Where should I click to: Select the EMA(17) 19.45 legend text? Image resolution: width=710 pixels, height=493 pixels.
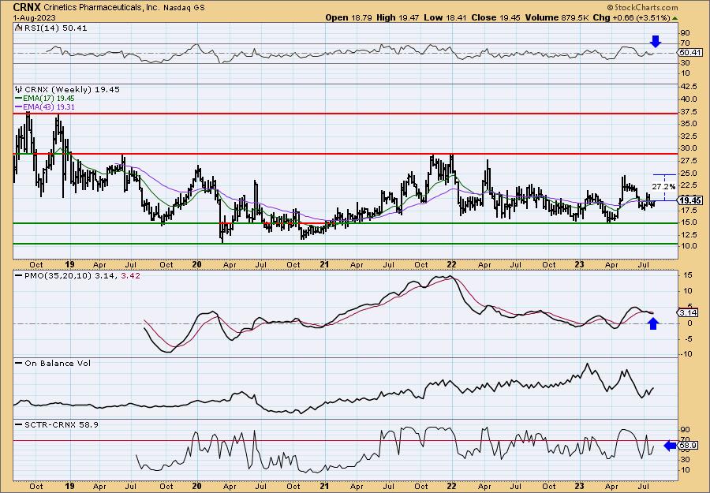49,99
